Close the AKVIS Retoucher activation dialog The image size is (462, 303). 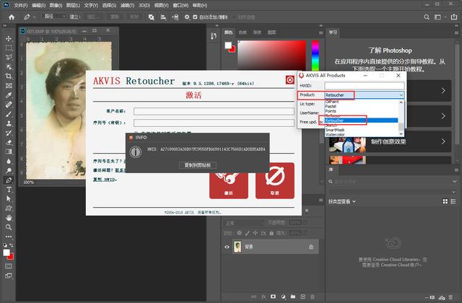(x=290, y=80)
